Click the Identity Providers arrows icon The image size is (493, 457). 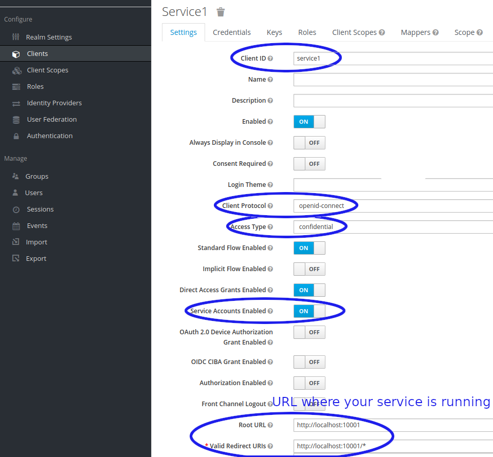[x=16, y=103]
